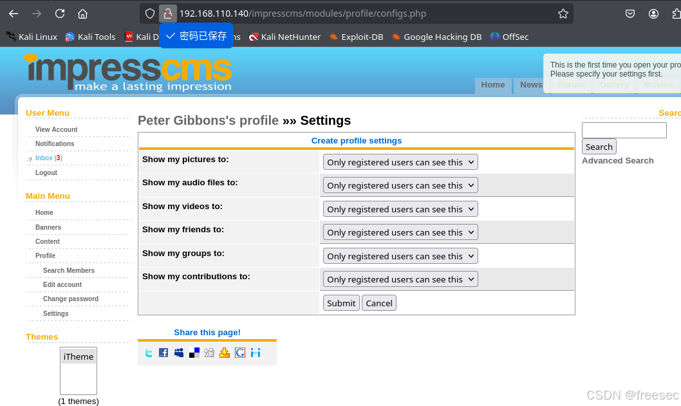Open 'Show my videos to' dropdown
681x406 pixels.
point(400,209)
